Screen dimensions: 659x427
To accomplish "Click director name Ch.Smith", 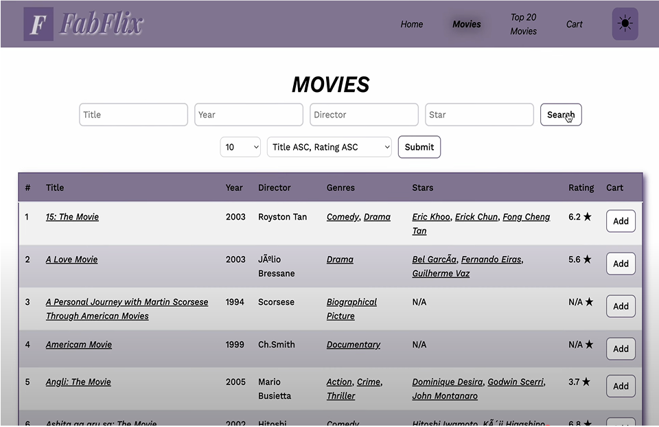I will coord(276,345).
